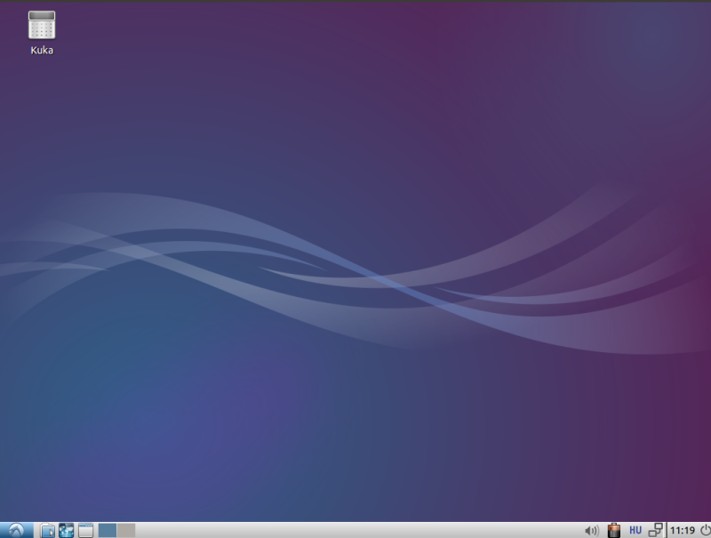Open the Lubuntu start menu
This screenshot has height=538, width=711.
(x=16, y=530)
